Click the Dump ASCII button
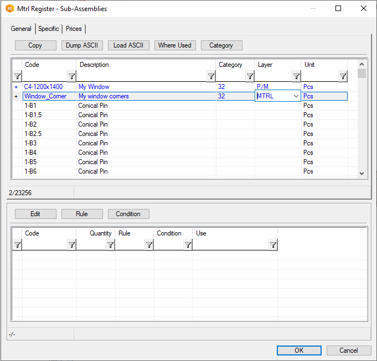Viewport: 377px width, 361px height. click(x=81, y=45)
